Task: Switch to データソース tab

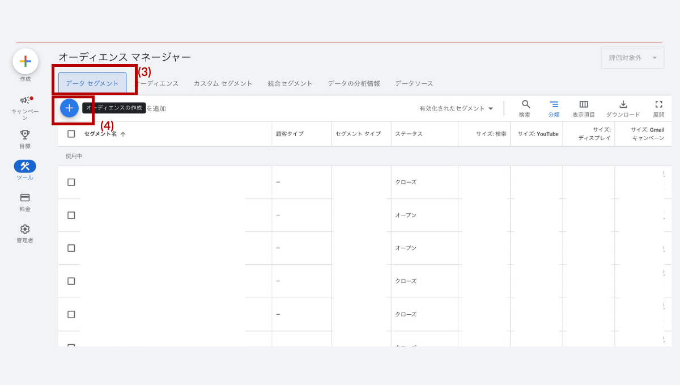Action: tap(414, 83)
